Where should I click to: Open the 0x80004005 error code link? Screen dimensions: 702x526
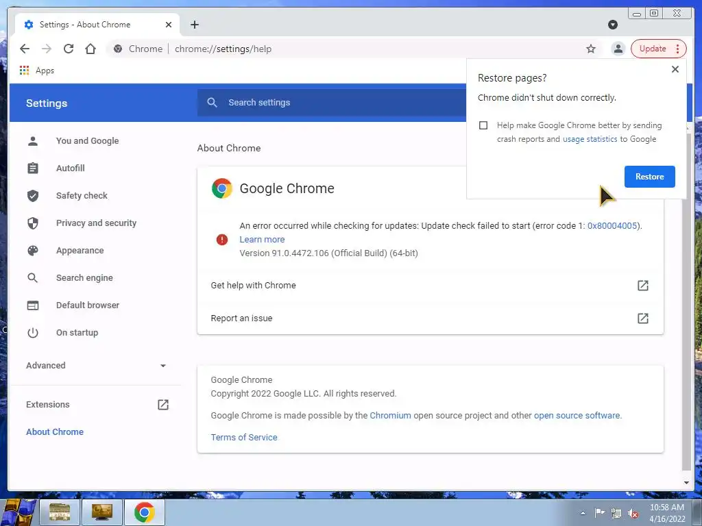tap(612, 225)
